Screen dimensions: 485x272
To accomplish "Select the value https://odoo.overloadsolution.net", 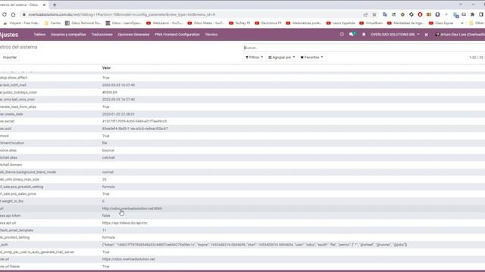I will coord(128,259).
